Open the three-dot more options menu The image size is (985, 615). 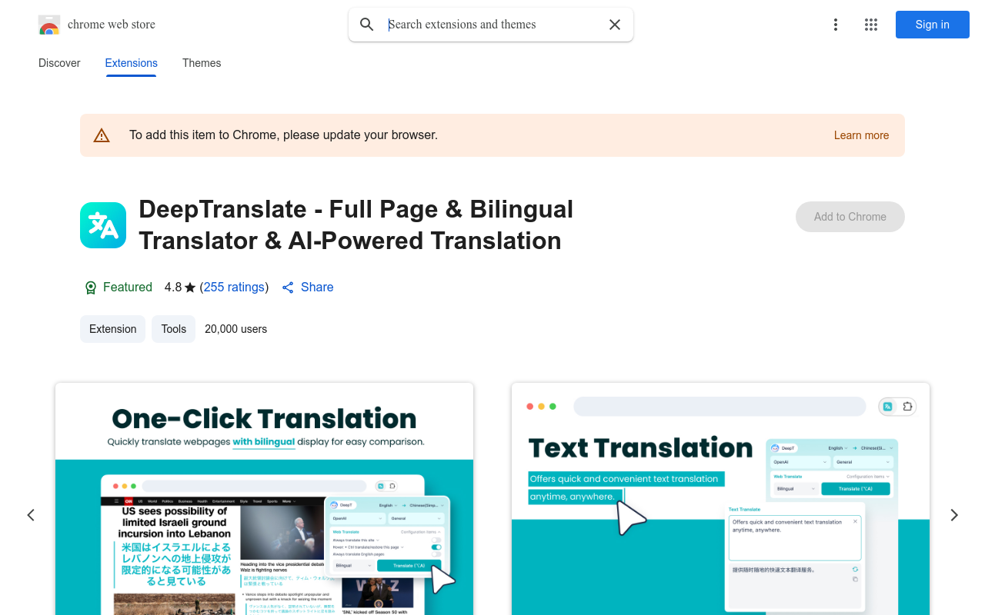(836, 25)
